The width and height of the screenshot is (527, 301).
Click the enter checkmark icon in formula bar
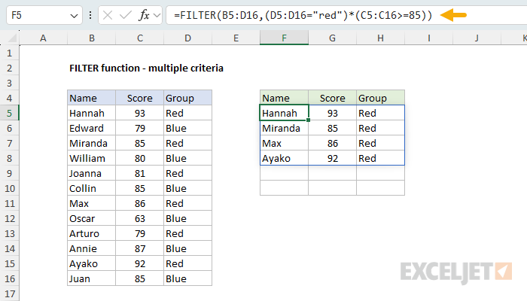click(x=126, y=15)
